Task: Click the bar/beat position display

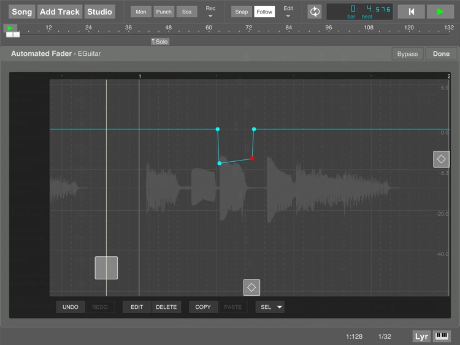Action: coord(359,12)
